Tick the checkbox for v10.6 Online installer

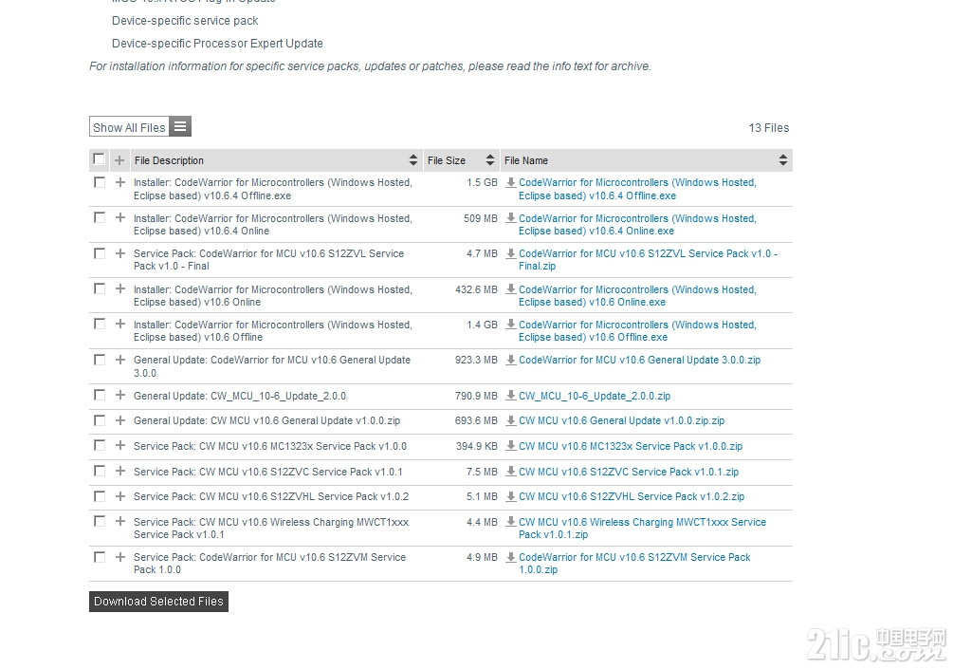(x=100, y=288)
